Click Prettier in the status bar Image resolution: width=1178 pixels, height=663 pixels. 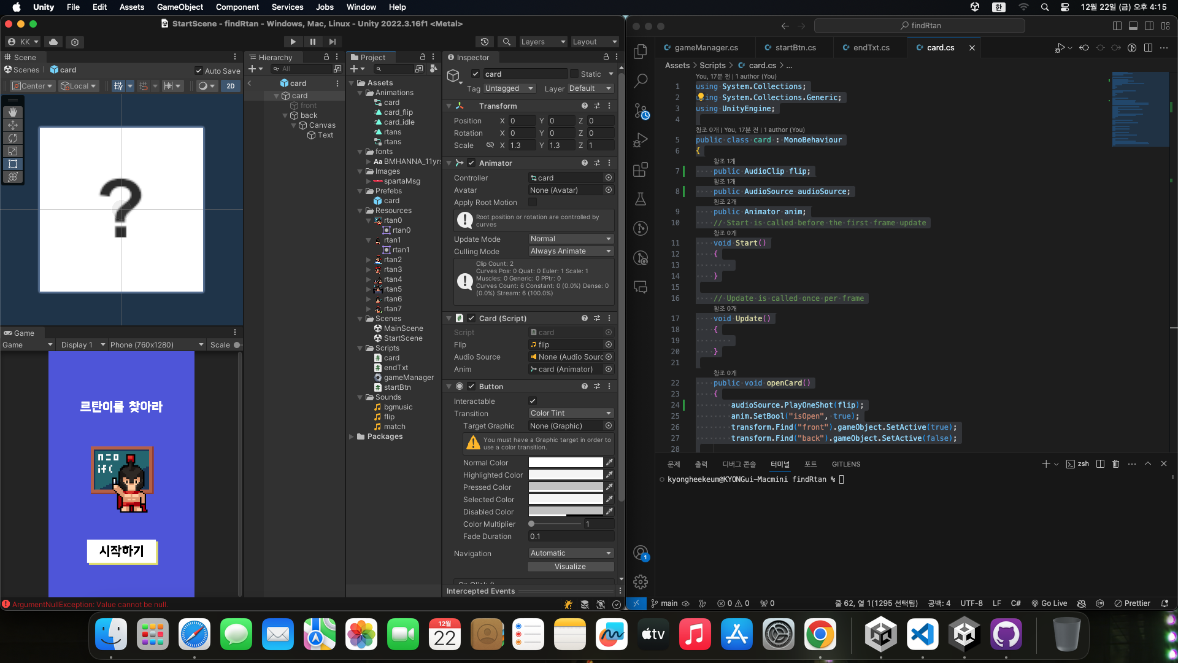coord(1132,603)
